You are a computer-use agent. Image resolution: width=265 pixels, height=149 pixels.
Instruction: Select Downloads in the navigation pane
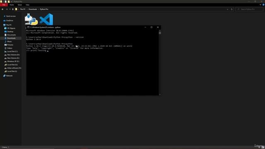tap(11, 38)
